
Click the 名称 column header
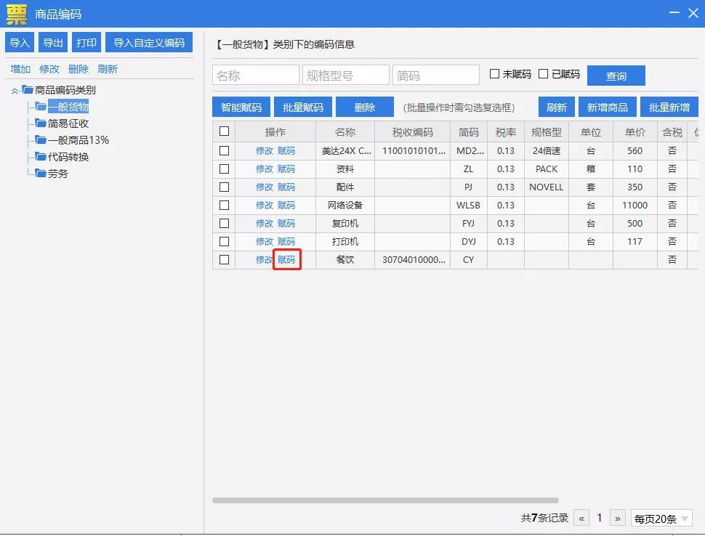point(345,132)
